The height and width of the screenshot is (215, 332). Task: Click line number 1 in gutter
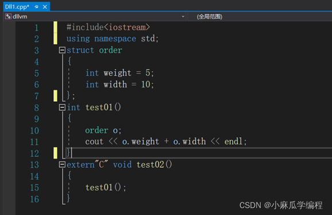tap(36, 28)
